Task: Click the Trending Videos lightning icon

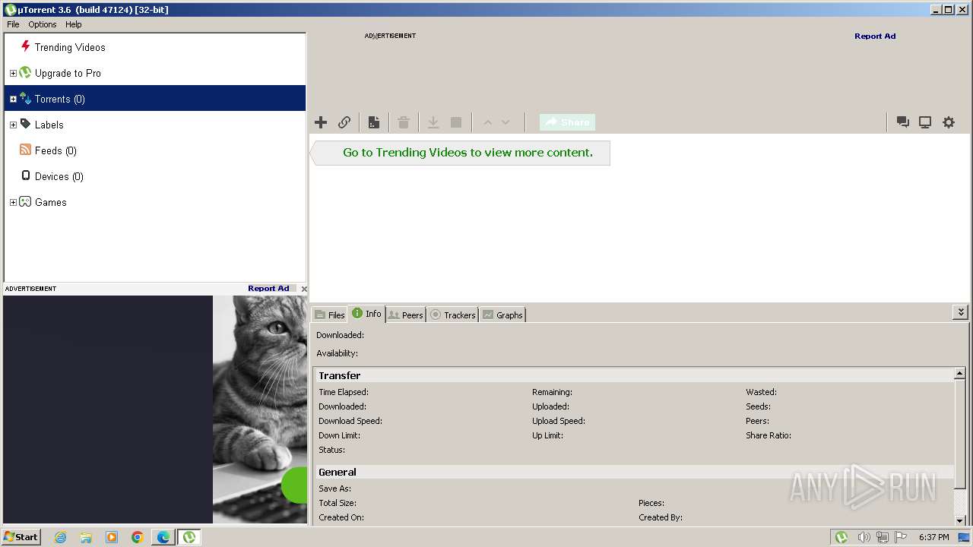Action: click(25, 46)
